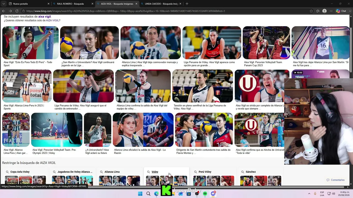
Task: Switch to the Nueva pestaña tab
Action: tap(29, 4)
